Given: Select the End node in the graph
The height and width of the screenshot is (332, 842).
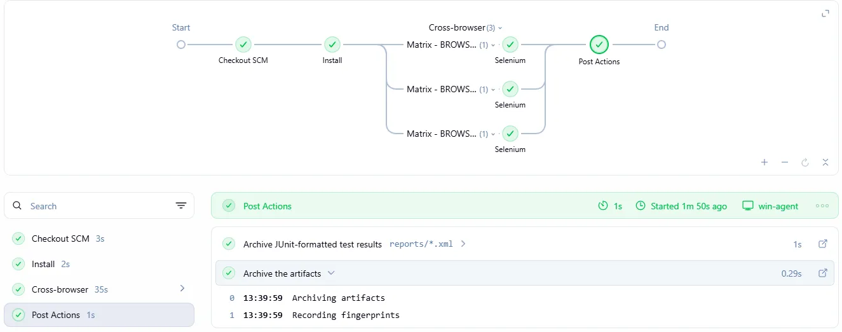Looking at the screenshot, I should click(x=662, y=45).
